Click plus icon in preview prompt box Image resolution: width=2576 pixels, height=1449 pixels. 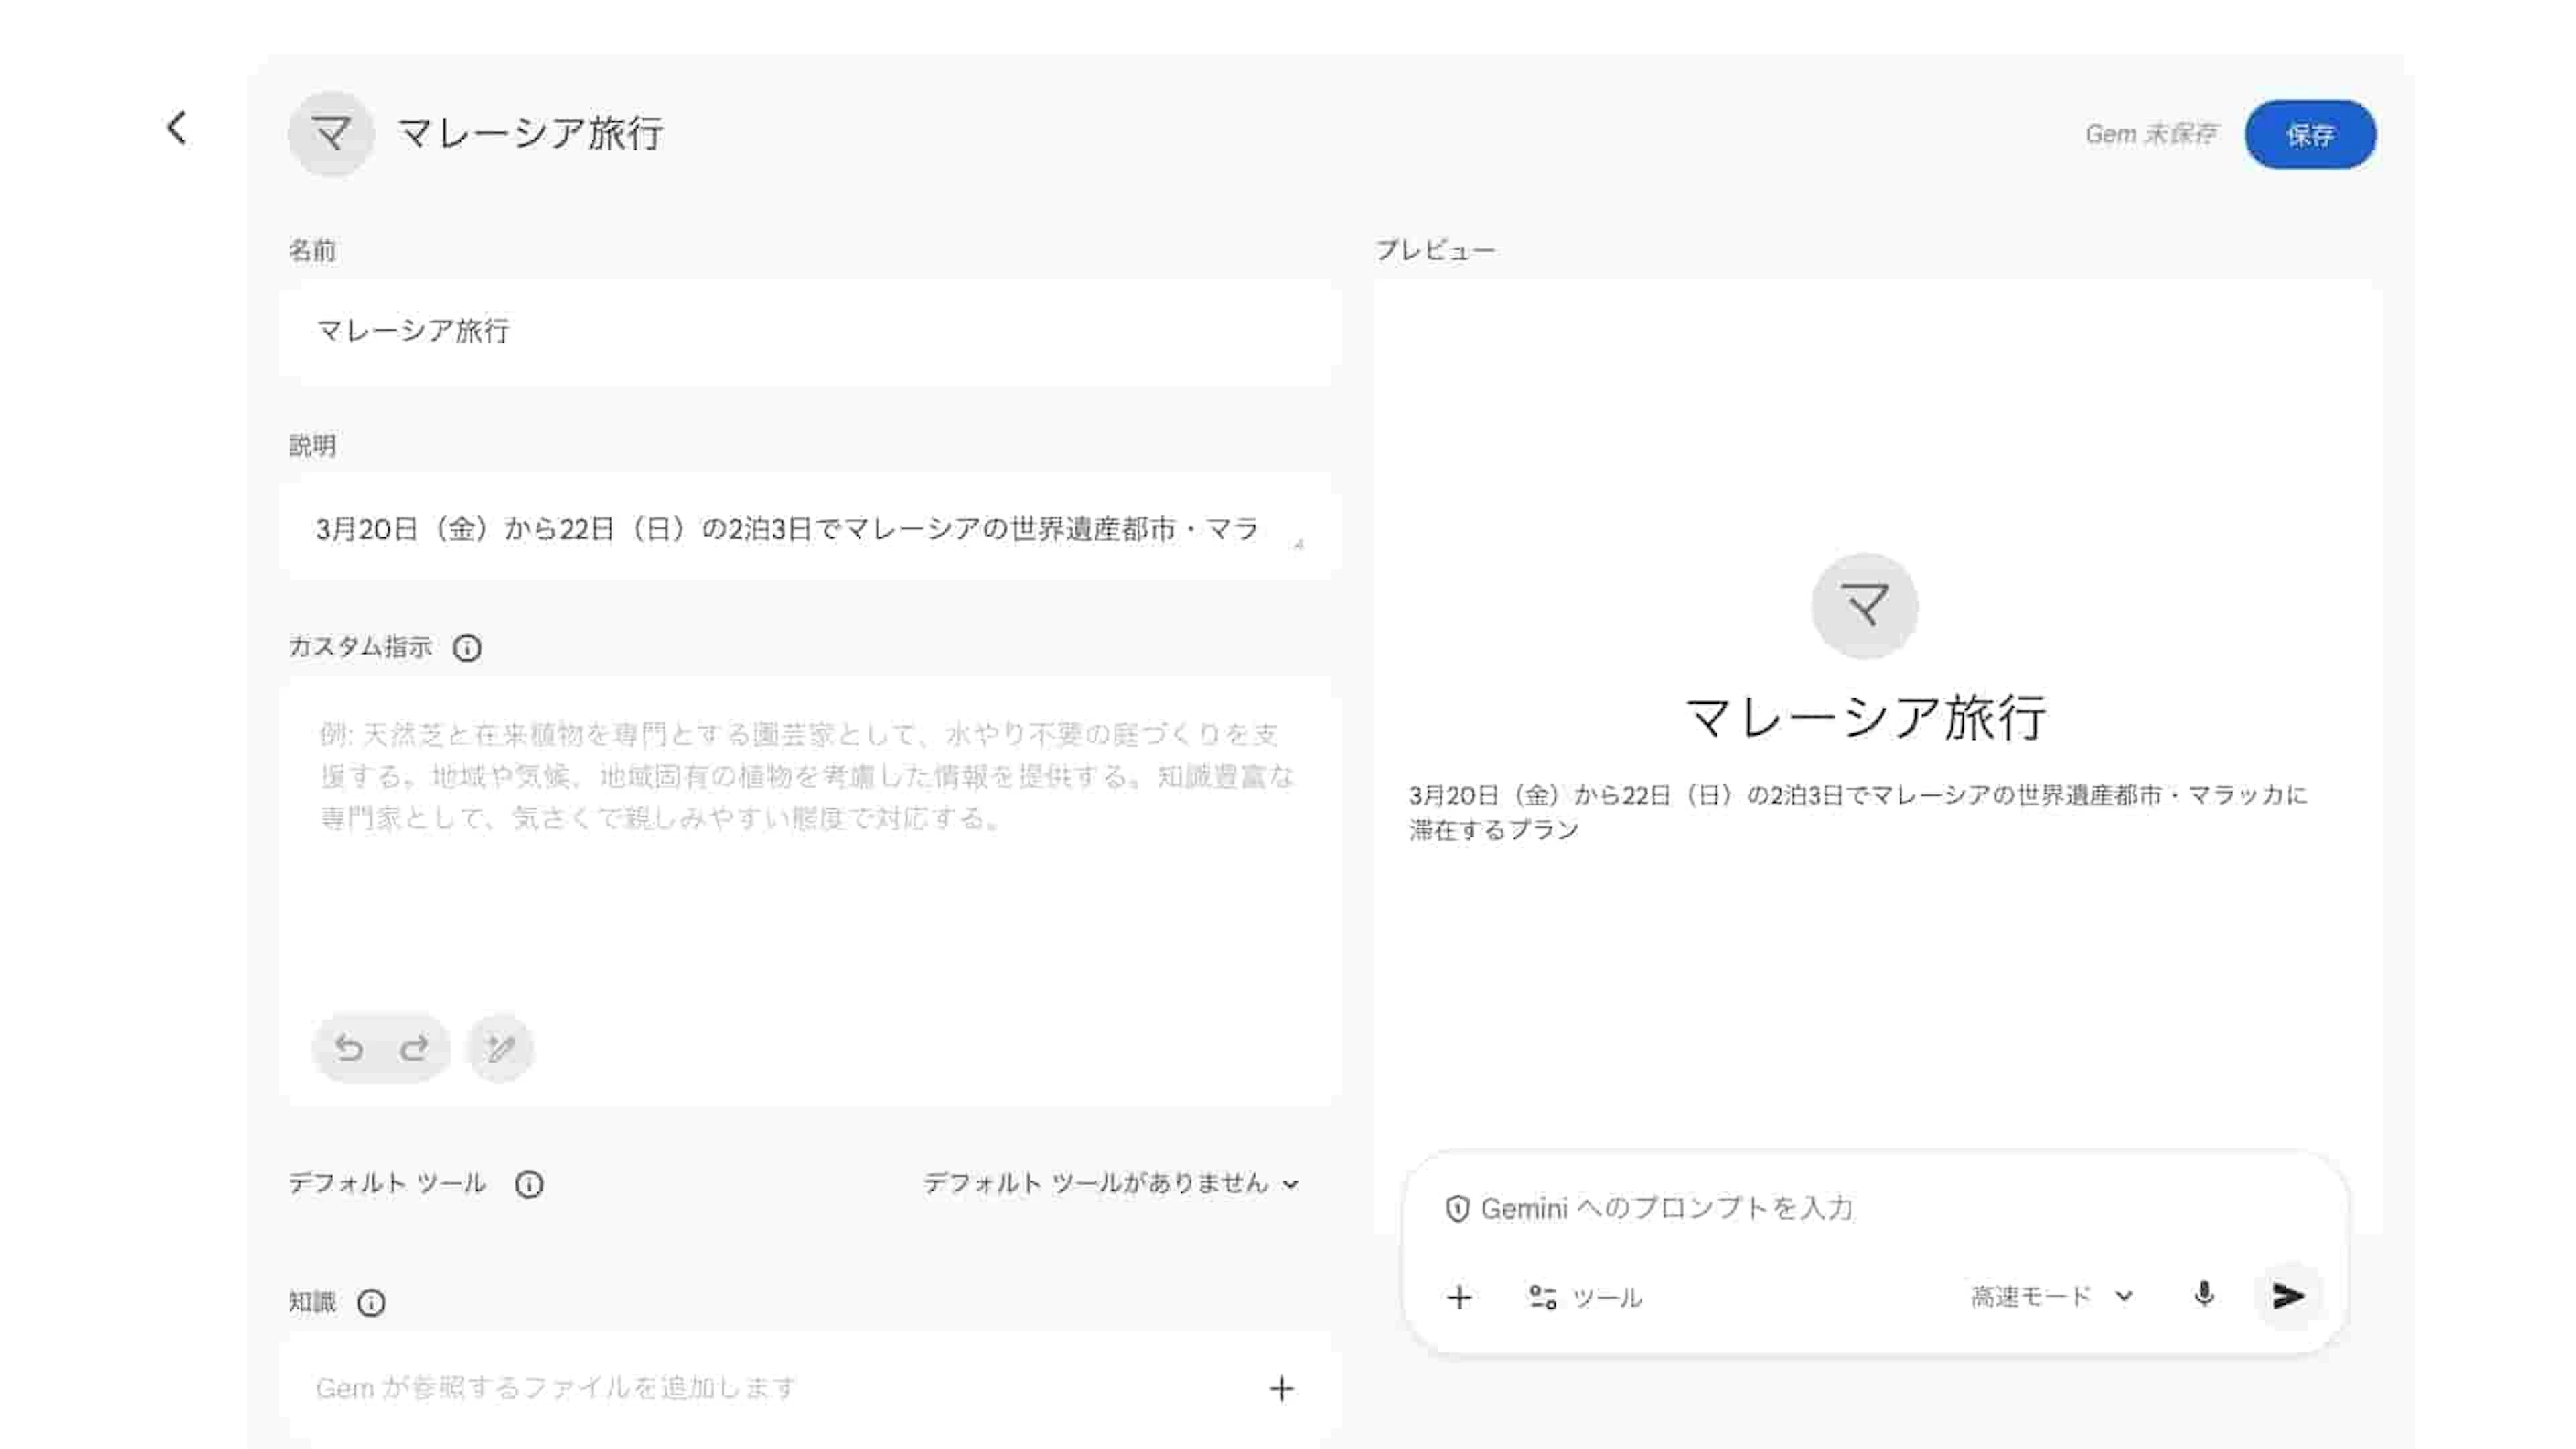pos(1459,1297)
